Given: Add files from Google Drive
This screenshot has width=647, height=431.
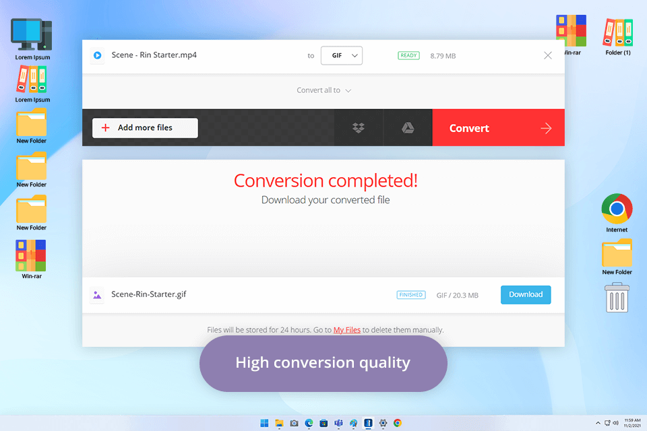Looking at the screenshot, I should point(408,128).
